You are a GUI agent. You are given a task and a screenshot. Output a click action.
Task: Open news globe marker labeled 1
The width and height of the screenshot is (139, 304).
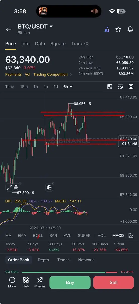[49, 187]
